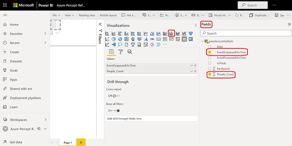Open the app launcher grid
Screen dimensions: 292x146
click(5, 5)
